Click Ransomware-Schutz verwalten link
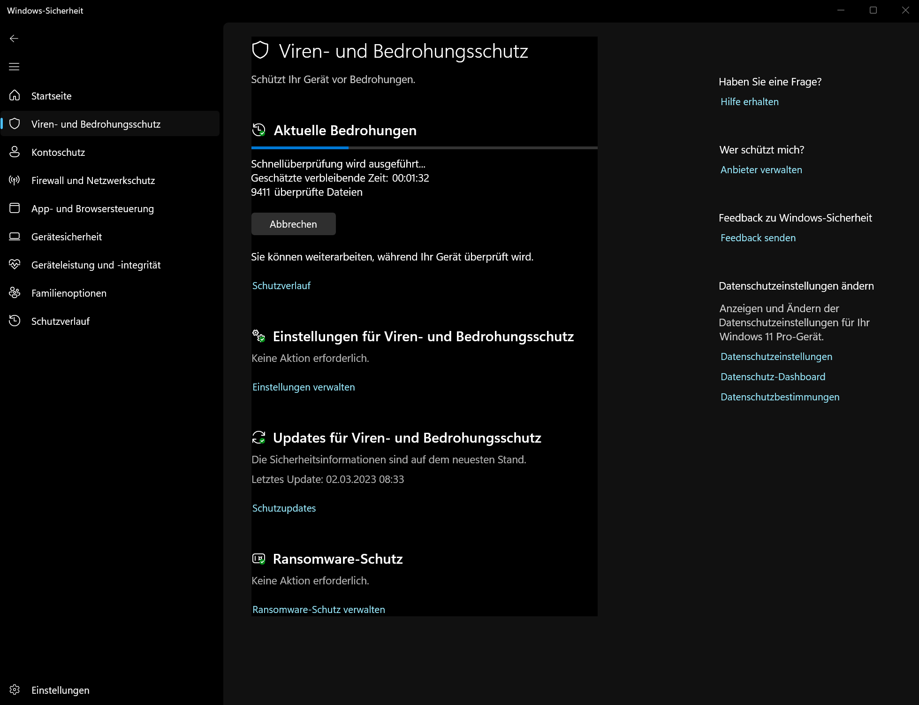 point(319,609)
